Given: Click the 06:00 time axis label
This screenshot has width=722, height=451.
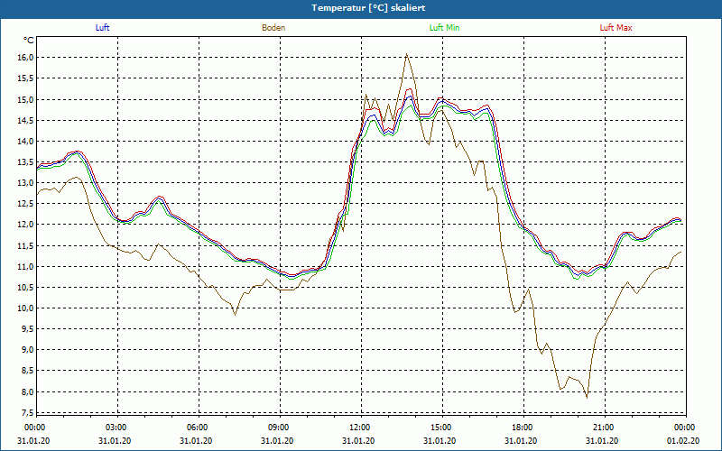Looking at the screenshot, I should [199, 428].
